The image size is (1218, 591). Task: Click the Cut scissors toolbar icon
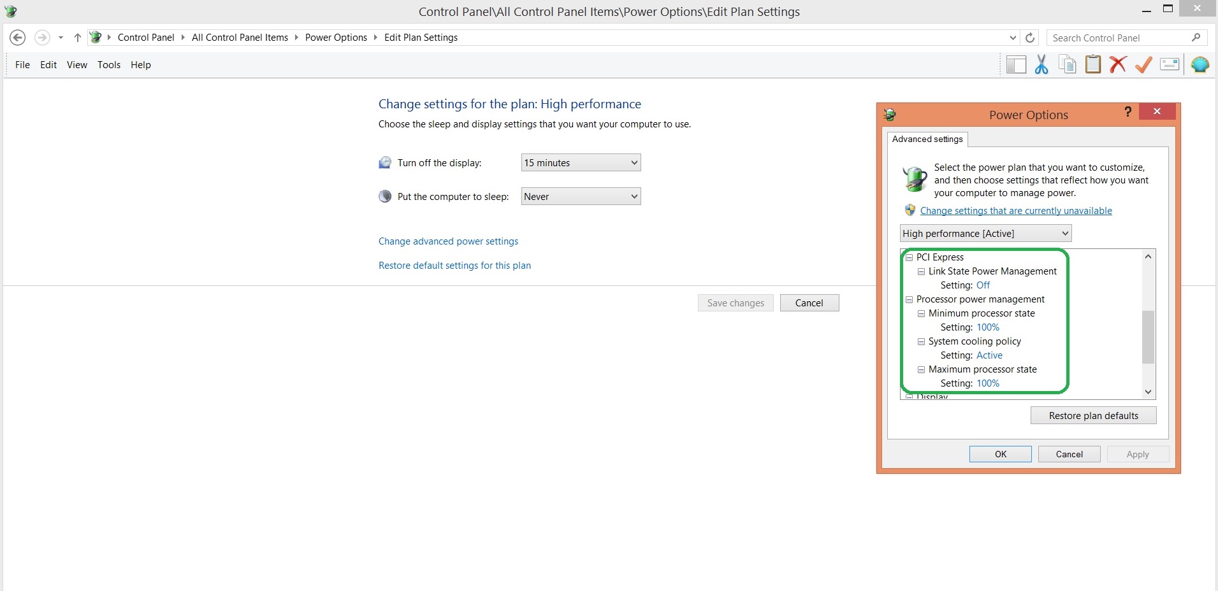click(x=1041, y=64)
